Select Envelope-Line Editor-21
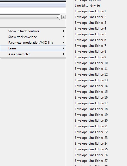The height and width of the screenshot is (166, 127). 91,126
